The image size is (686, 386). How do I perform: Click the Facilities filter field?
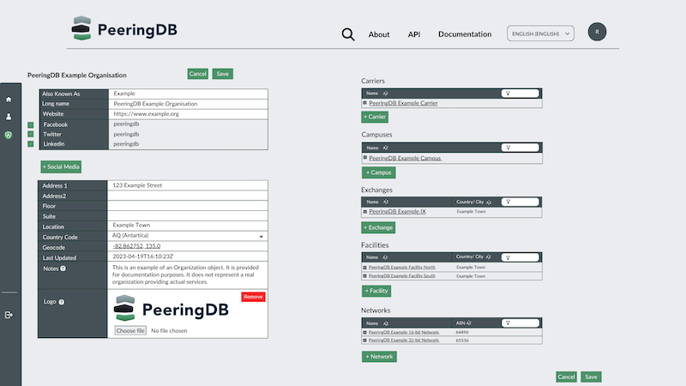[x=521, y=257]
